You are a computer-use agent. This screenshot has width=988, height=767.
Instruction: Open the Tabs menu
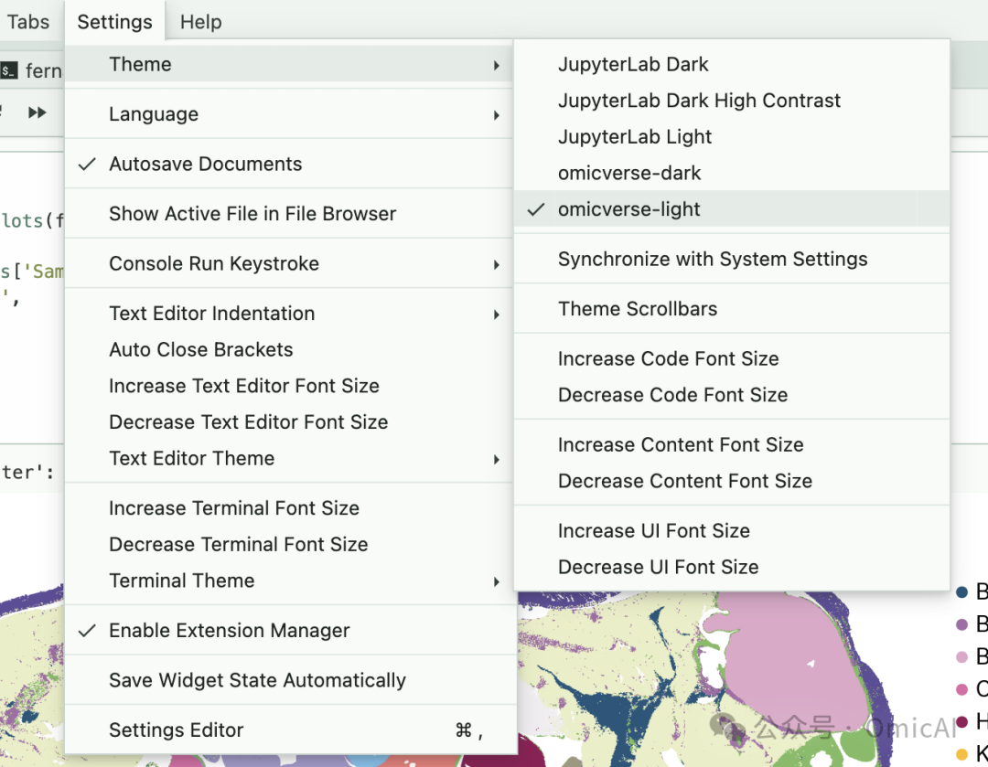click(27, 22)
